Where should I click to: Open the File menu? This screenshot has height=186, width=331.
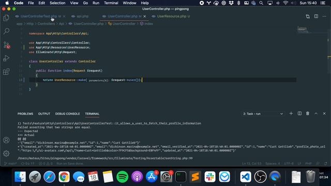[x=31, y=3]
